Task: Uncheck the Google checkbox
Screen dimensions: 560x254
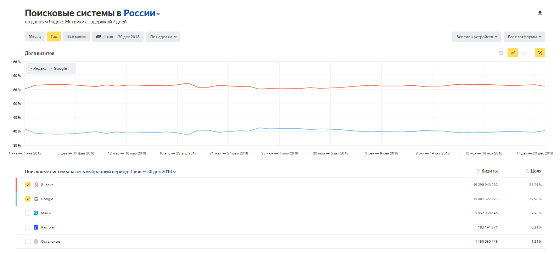Action: [x=28, y=199]
